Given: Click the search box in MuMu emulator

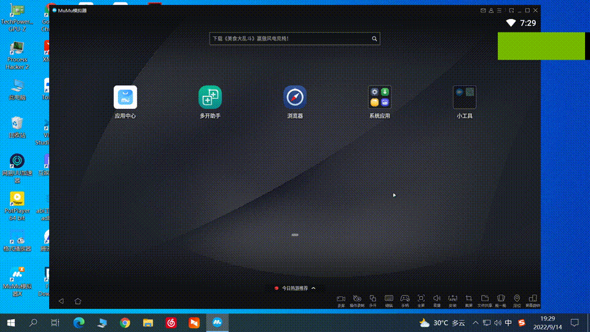Looking at the screenshot, I should (x=294, y=38).
